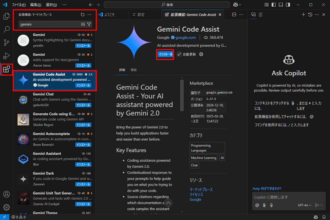Switch to Copilot chat view
330x220 pixels.
tap(254, 15)
